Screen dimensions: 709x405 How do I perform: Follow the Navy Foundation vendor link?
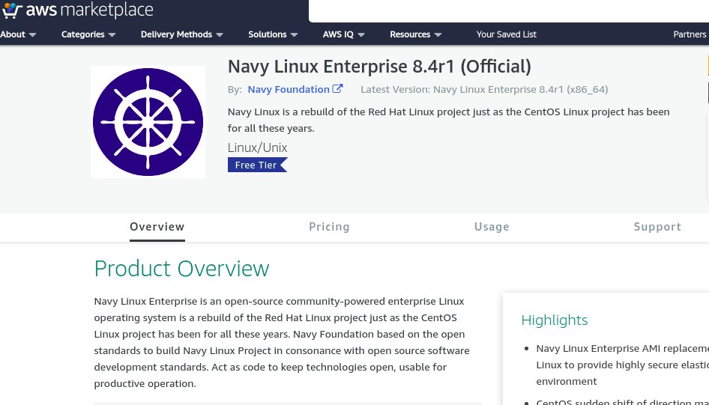289,89
